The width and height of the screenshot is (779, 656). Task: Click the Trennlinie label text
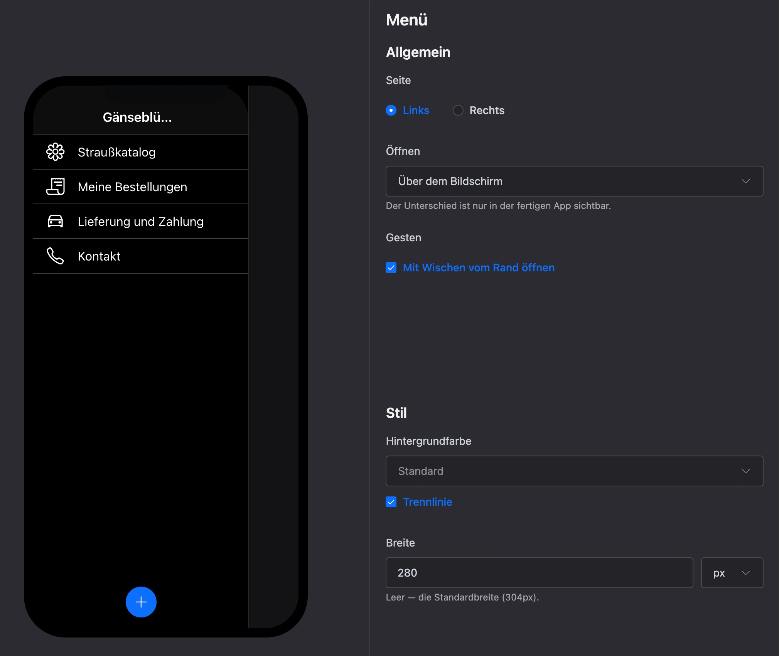(x=428, y=502)
